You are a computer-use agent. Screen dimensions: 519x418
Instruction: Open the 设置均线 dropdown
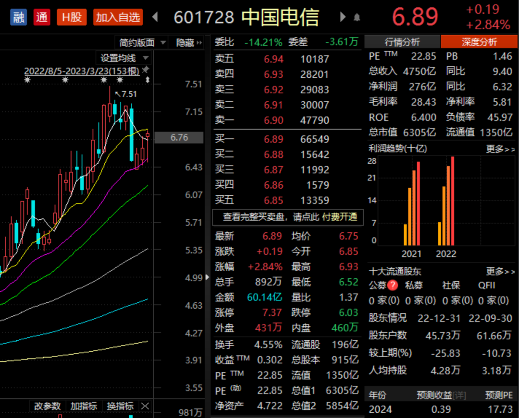(124, 58)
